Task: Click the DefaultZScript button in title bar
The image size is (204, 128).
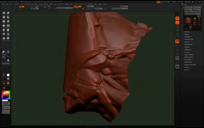Action: pyautogui.click(x=166, y=2)
